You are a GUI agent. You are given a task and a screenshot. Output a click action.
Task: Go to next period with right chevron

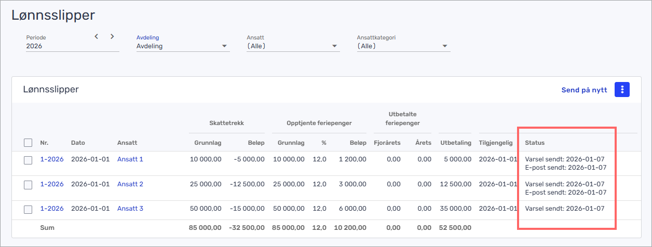112,36
